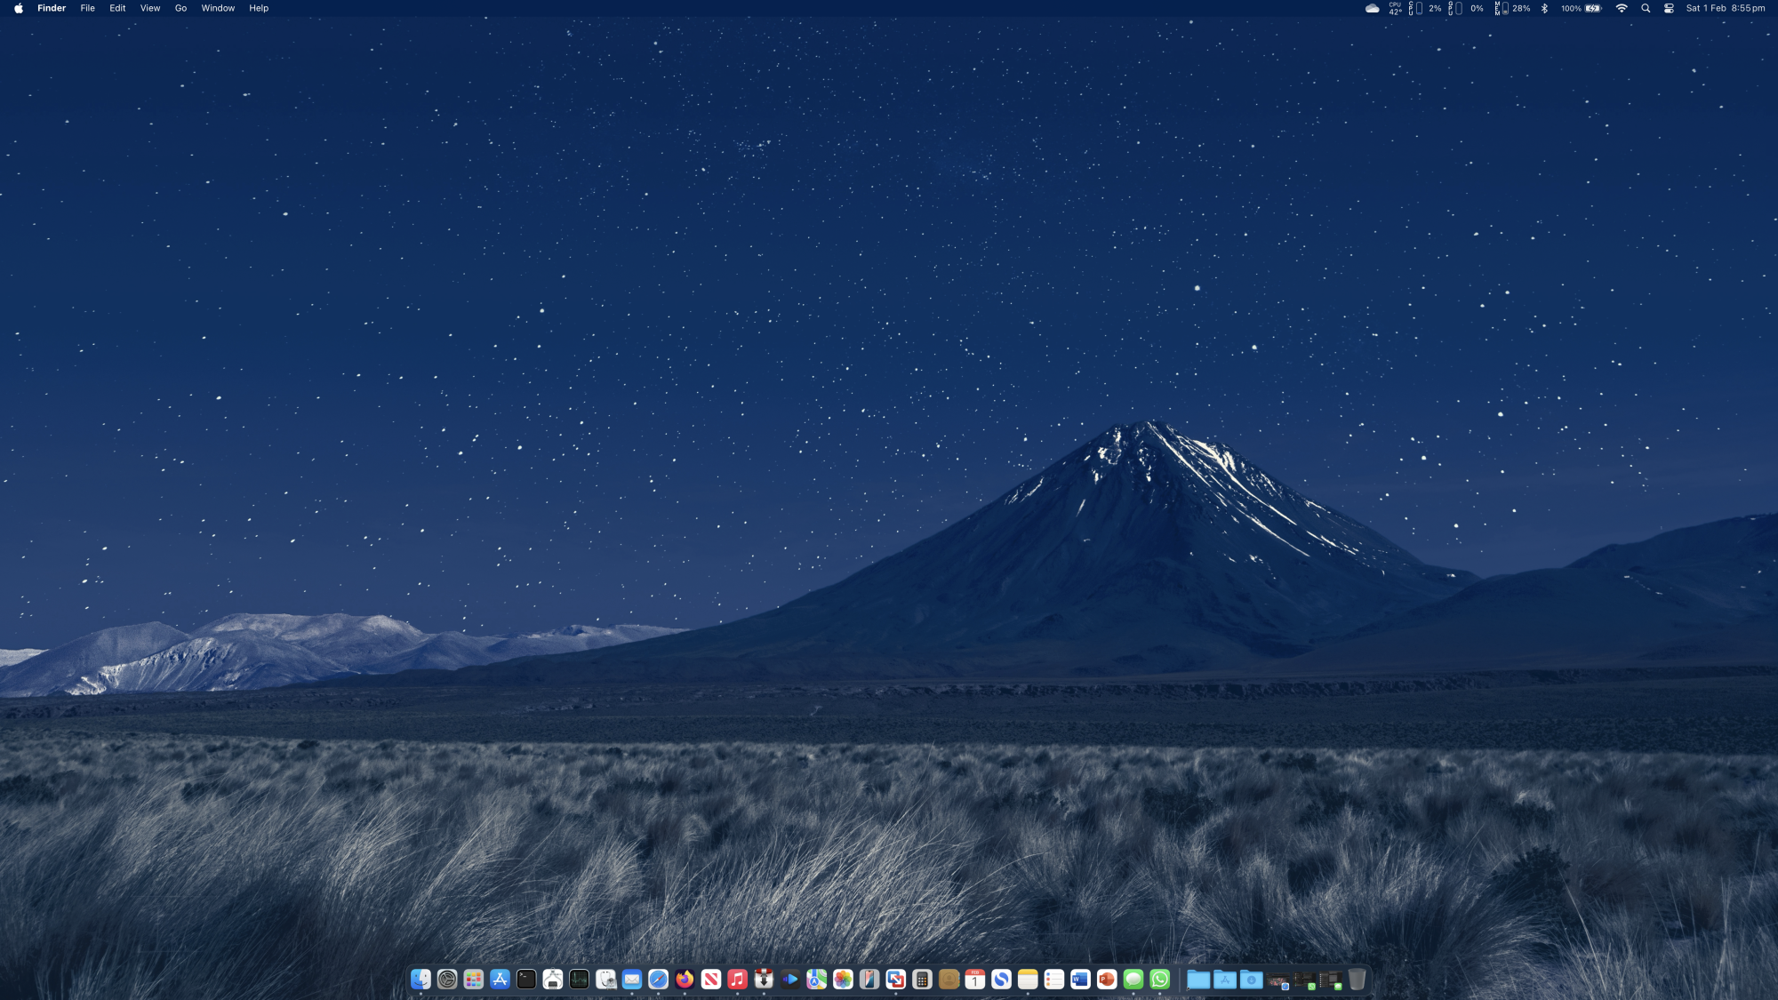The image size is (1778, 1000).
Task: Launch Safari from the Dock
Action: tap(658, 980)
